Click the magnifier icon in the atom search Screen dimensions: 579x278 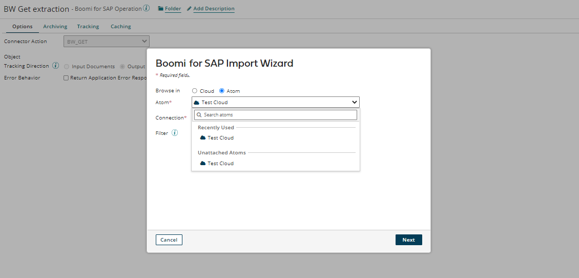199,115
